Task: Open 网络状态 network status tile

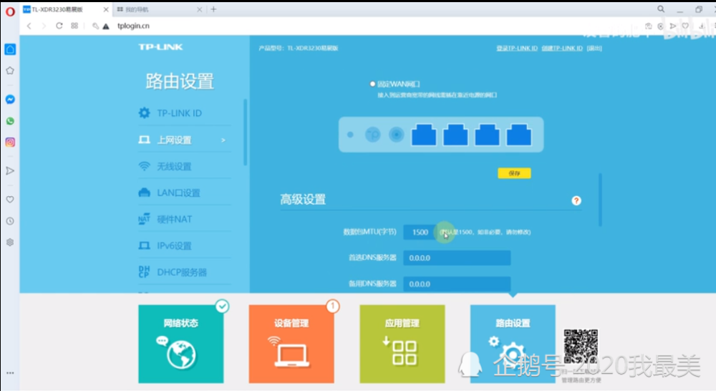Action: pos(180,343)
